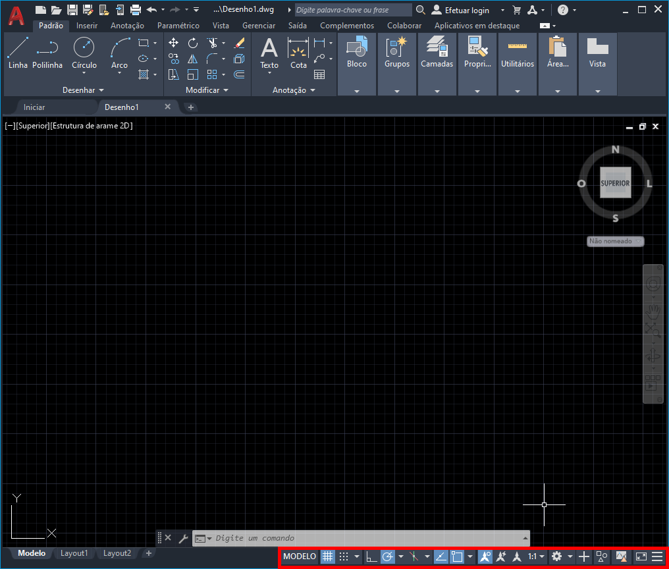Switch to the Layout1 tab
The height and width of the screenshot is (569, 669).
[x=74, y=553]
